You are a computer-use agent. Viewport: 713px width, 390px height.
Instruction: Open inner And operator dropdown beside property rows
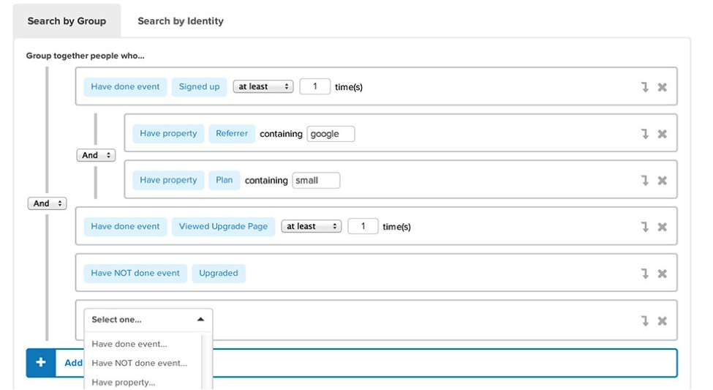[x=96, y=155]
